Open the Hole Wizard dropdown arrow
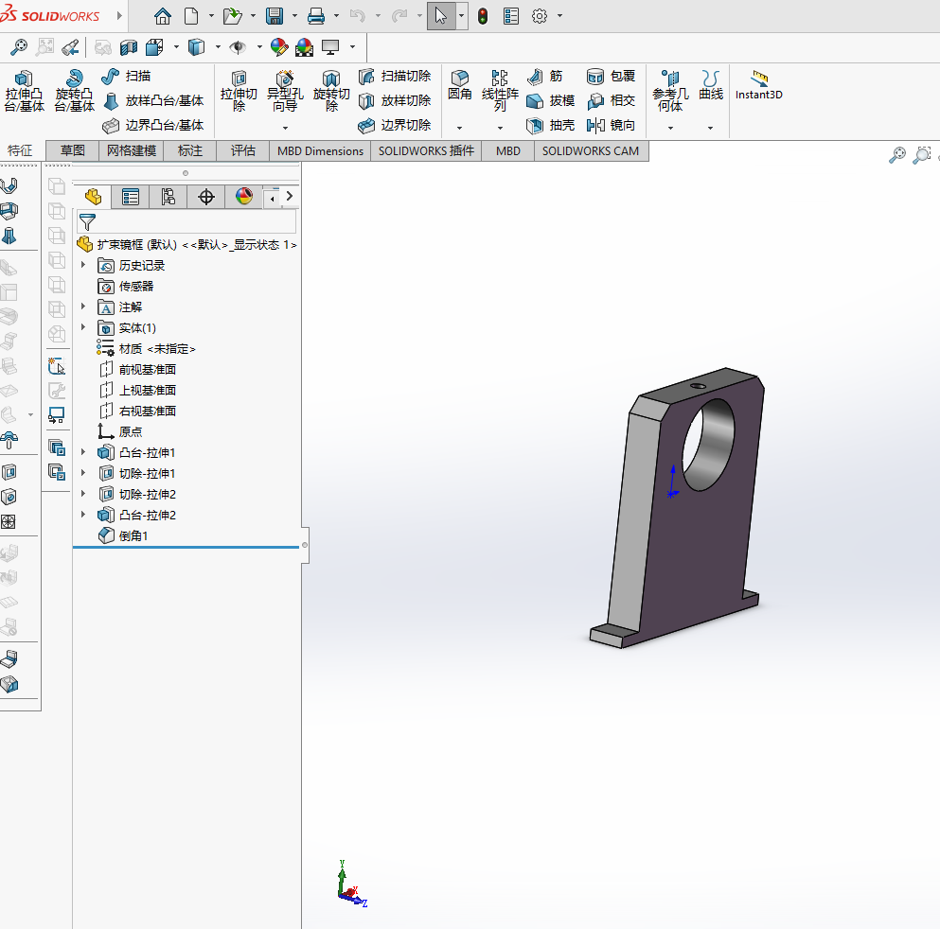The height and width of the screenshot is (929, 940). pos(285,128)
